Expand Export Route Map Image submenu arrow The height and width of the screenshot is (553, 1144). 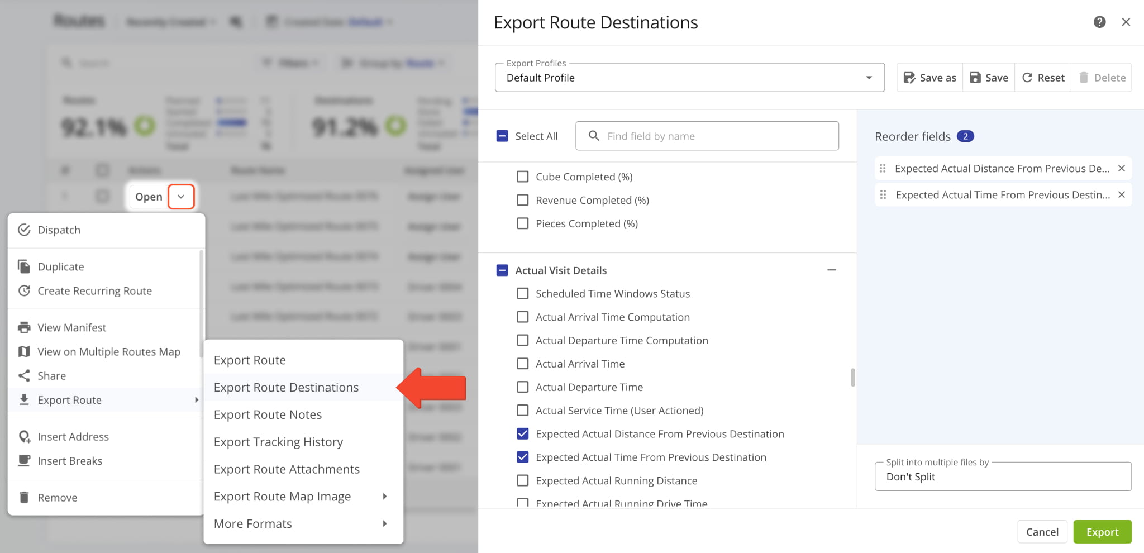tap(385, 496)
